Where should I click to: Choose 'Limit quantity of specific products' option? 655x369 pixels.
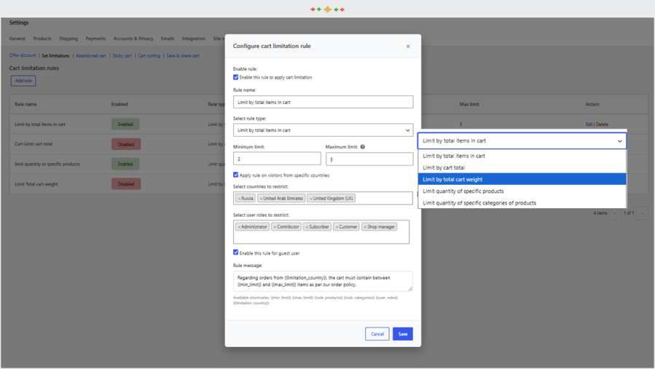pos(522,191)
